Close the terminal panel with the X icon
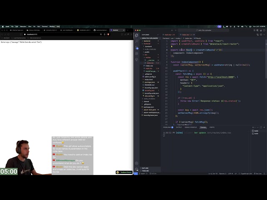Image resolution: width=267 pixels, height=200 pixels. 264,127
